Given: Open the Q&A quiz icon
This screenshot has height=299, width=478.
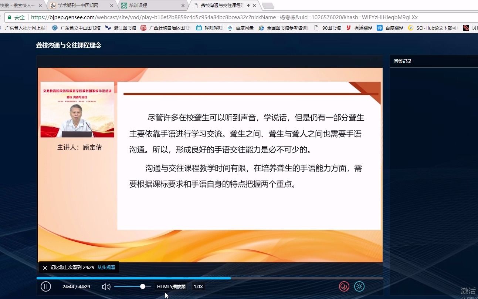Looking at the screenshot, I should (x=344, y=286).
